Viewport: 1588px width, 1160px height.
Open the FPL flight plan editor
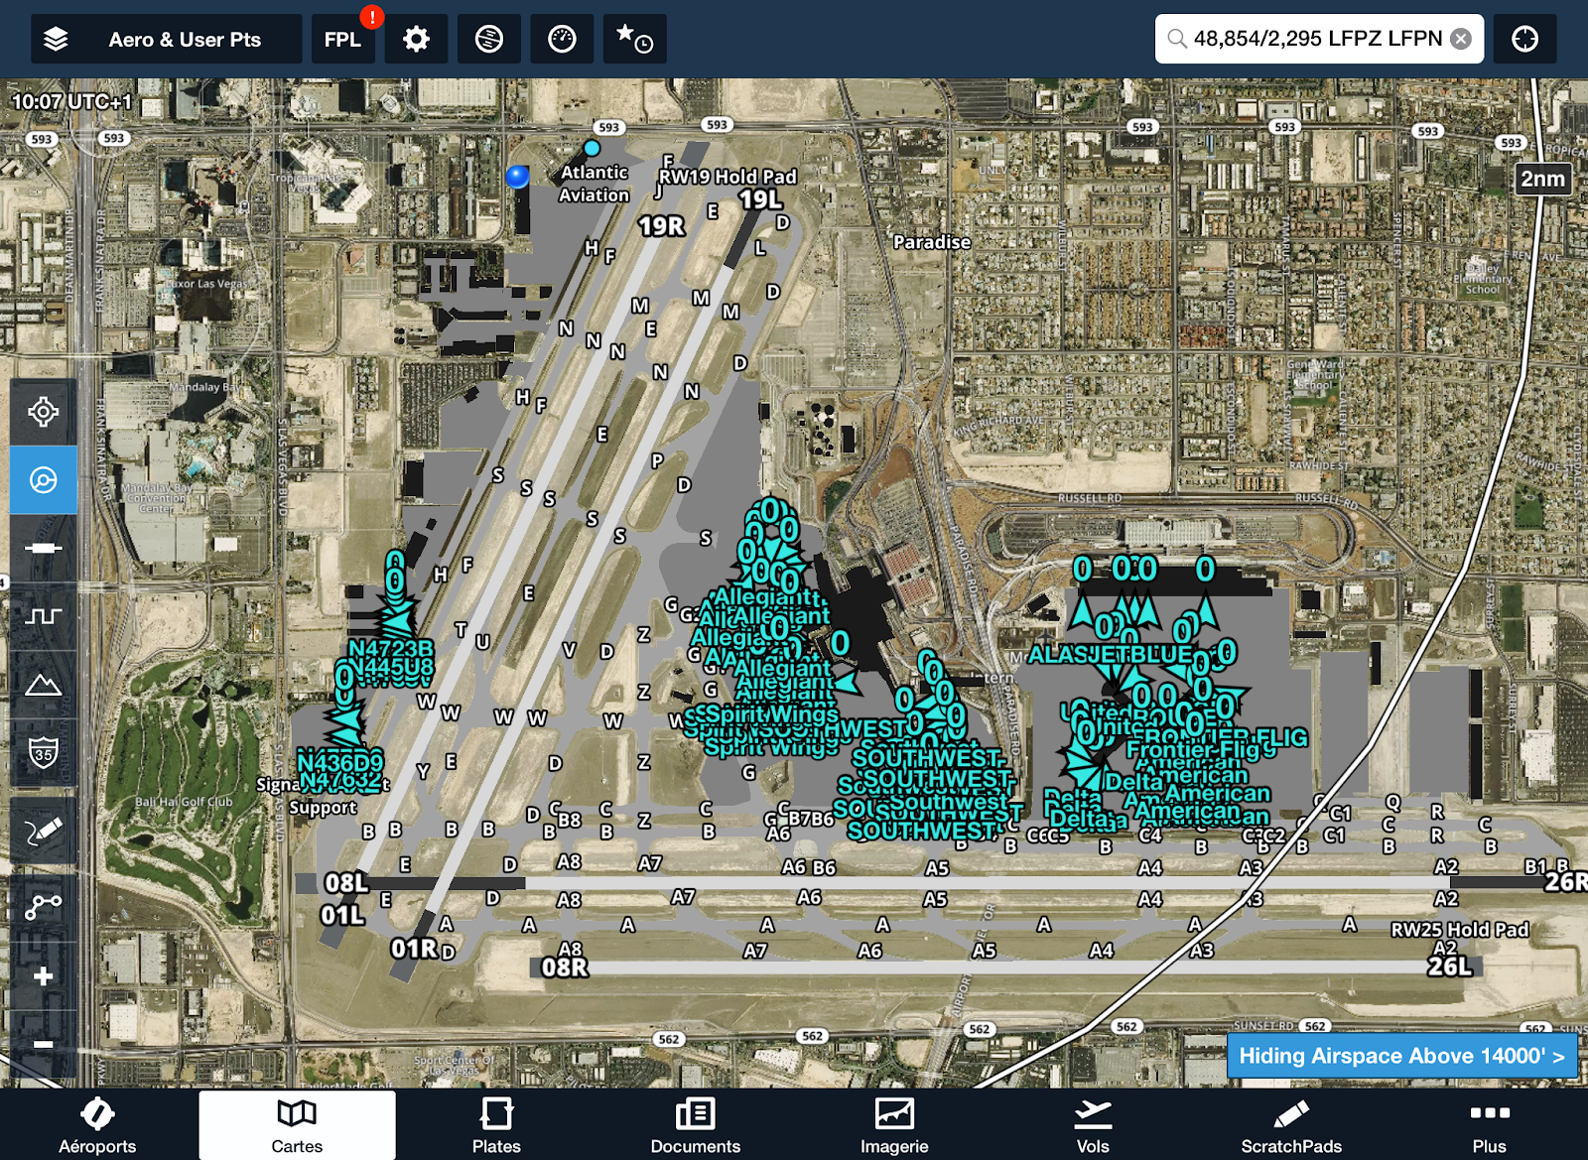click(x=342, y=42)
